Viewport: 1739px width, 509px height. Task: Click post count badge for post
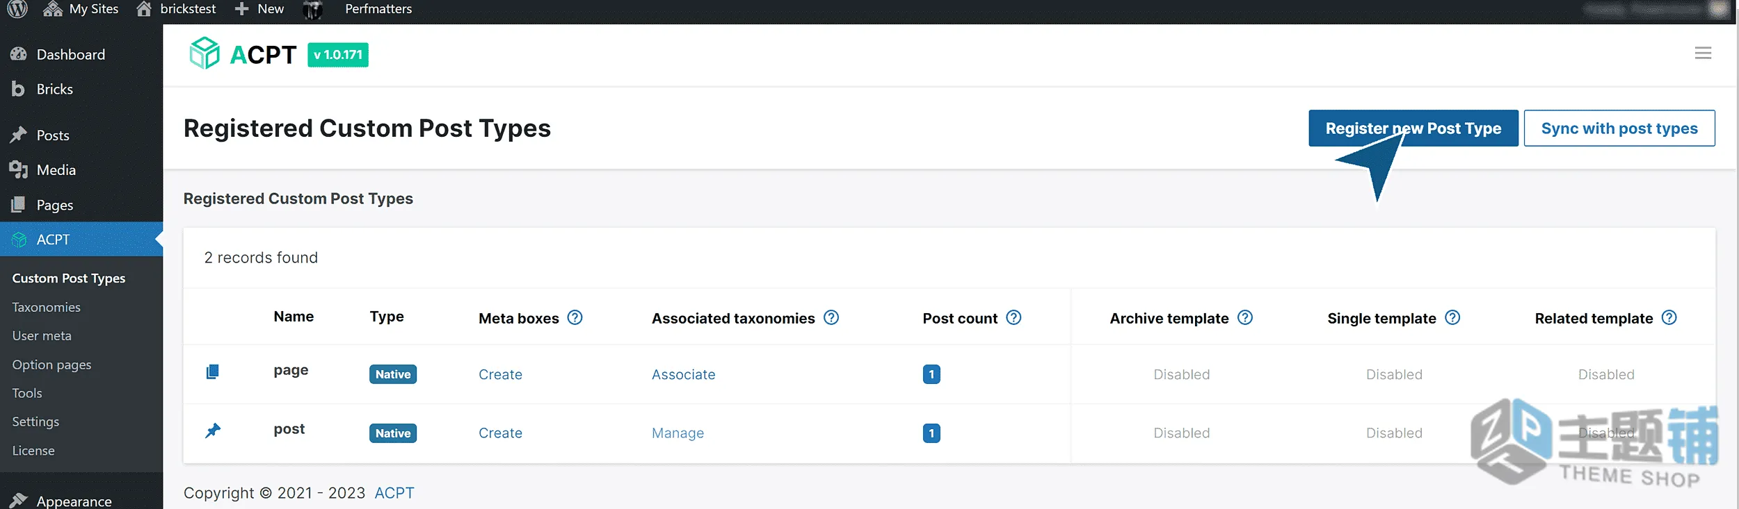[x=931, y=433]
